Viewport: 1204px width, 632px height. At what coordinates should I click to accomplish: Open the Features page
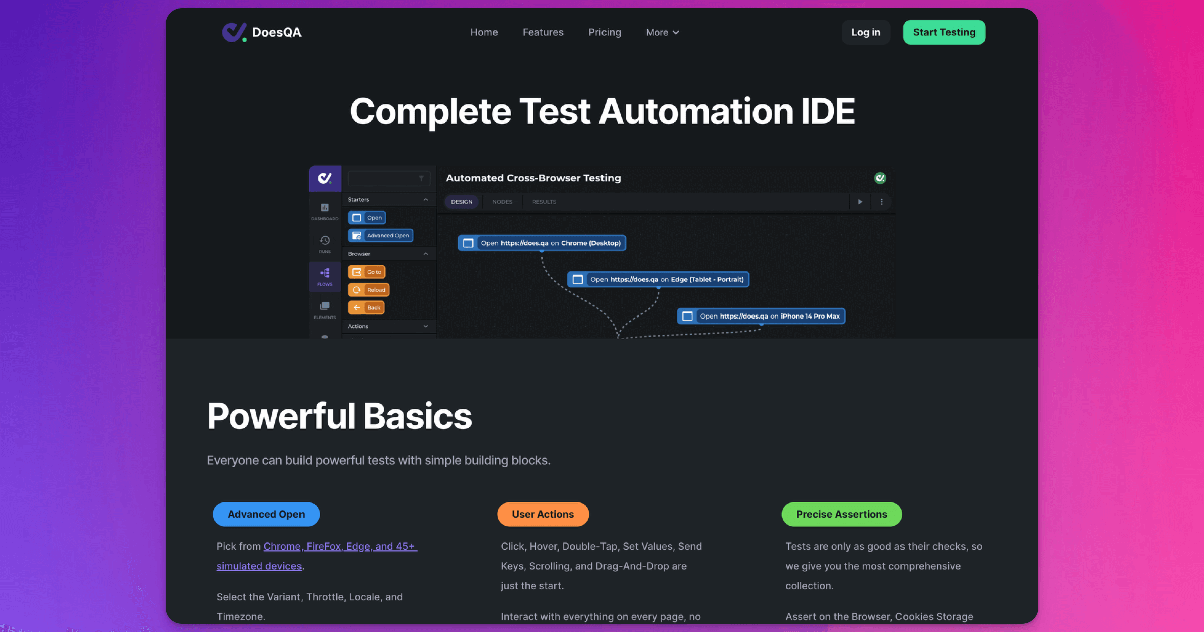pos(543,32)
